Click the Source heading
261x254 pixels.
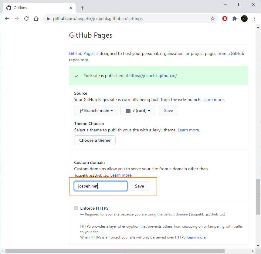[80, 93]
